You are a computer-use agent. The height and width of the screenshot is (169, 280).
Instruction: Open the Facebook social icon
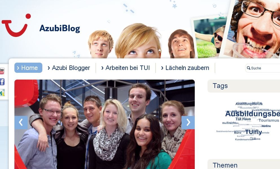(x=2, y=82)
